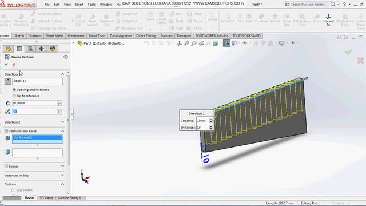Adjust the spacing field spinner arrows
Viewport: 366px width, 206px height.
click(59, 103)
